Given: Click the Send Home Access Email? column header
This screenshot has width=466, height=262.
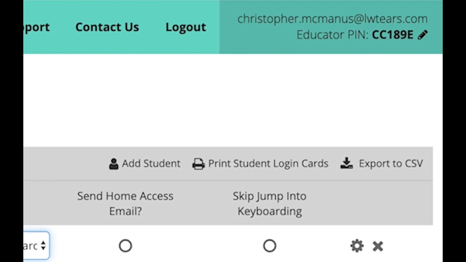Looking at the screenshot, I should click(x=125, y=203).
